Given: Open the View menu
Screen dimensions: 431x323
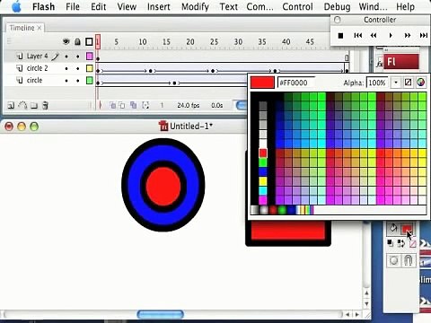Looking at the screenshot, I should pos(127,6).
